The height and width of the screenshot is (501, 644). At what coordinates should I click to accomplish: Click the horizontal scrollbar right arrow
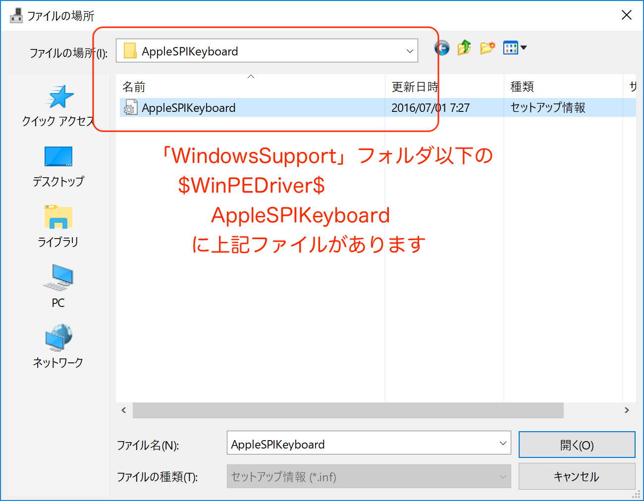pyautogui.click(x=627, y=410)
